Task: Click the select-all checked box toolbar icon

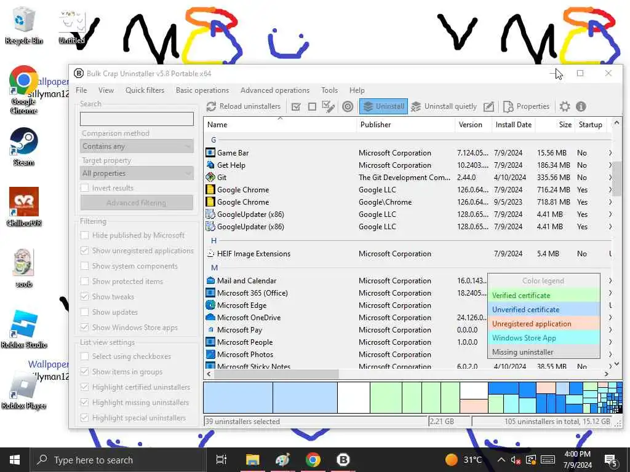Action: pos(296,107)
